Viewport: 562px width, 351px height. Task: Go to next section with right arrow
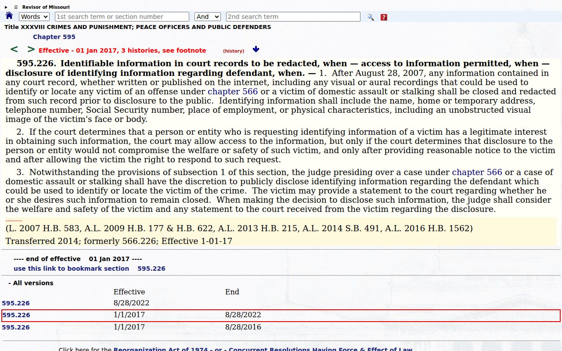click(x=31, y=50)
